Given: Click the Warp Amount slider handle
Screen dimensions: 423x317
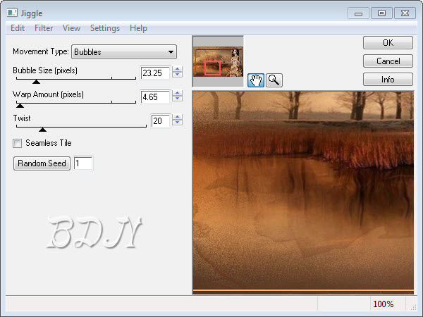Looking at the screenshot, I should coord(20,106).
